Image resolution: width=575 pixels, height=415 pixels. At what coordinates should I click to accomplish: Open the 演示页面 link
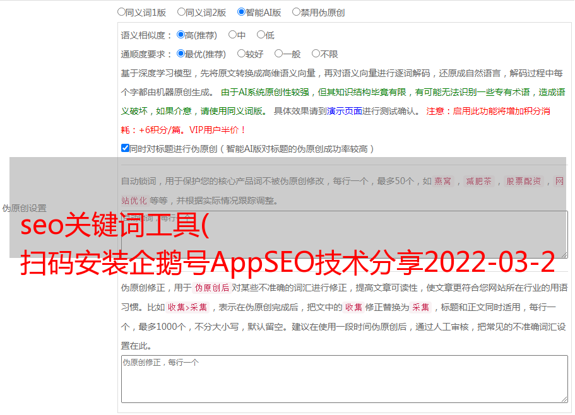[344, 111]
